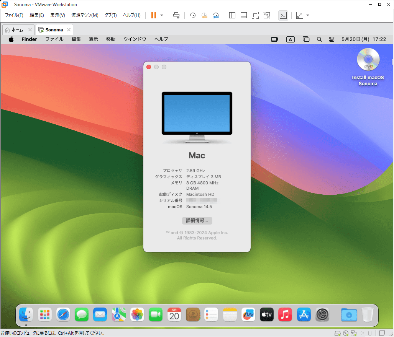Click the date and time 5月20日(月) 17:22
Image resolution: width=394 pixels, height=337 pixels.
364,39
